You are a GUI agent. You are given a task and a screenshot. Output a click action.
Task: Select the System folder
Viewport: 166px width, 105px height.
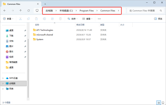coord(40,39)
